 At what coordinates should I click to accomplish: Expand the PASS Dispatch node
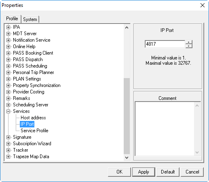[8, 59]
